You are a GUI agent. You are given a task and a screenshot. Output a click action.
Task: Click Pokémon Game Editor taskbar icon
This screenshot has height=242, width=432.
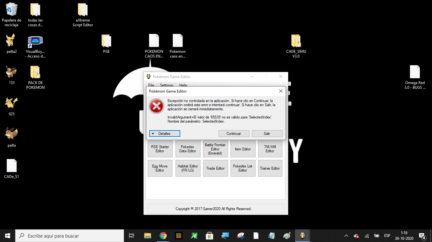click(302, 236)
